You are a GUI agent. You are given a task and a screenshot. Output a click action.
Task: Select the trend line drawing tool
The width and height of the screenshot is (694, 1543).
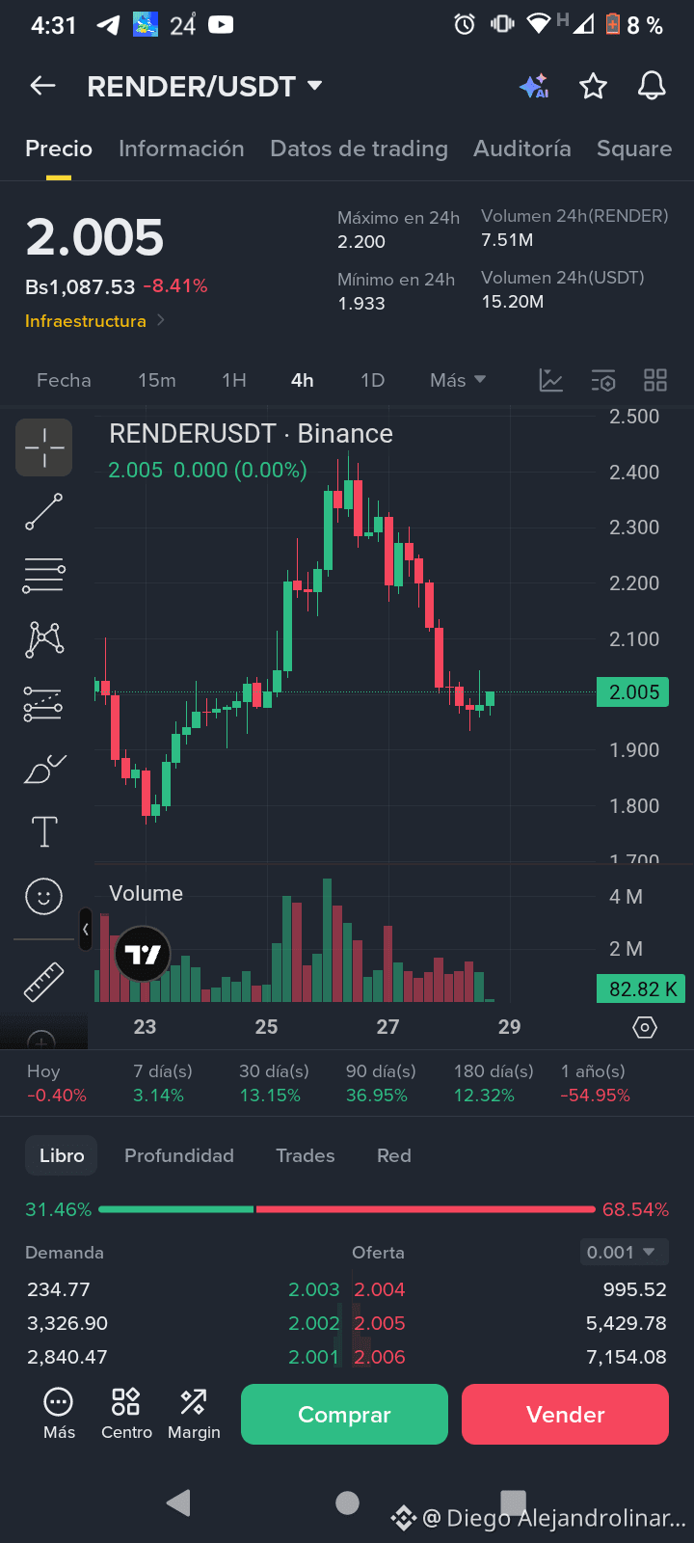click(x=43, y=512)
